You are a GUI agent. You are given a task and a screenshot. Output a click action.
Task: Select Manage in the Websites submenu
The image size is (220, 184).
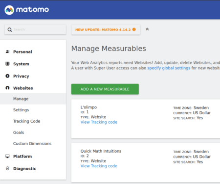pyautogui.click(x=33, y=99)
